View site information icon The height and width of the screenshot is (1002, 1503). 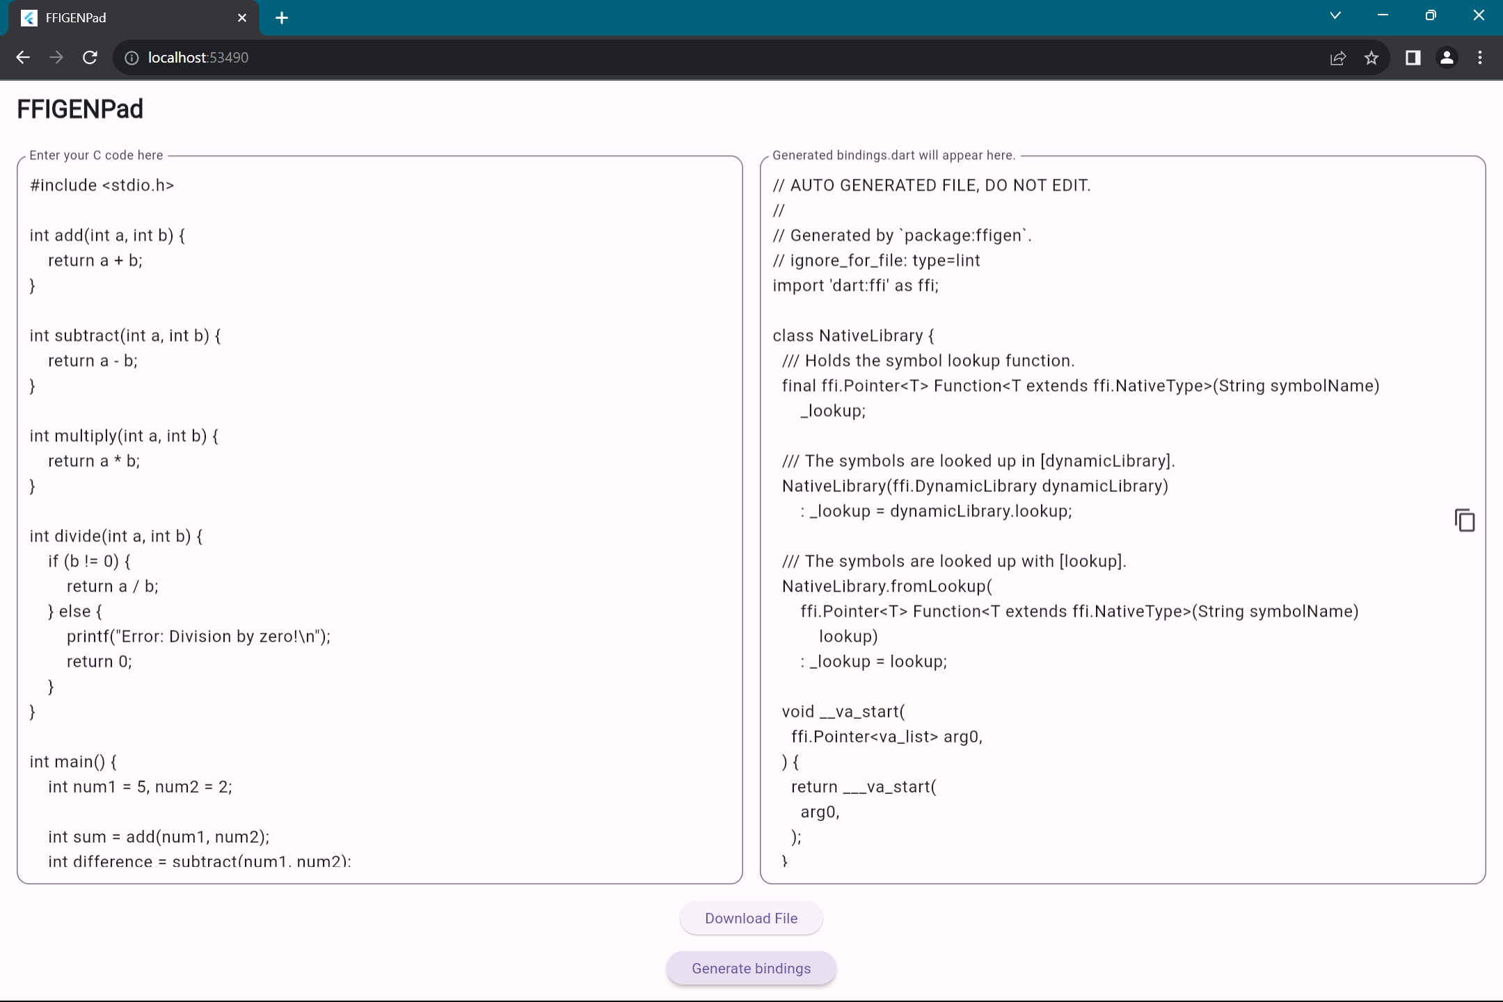click(132, 58)
